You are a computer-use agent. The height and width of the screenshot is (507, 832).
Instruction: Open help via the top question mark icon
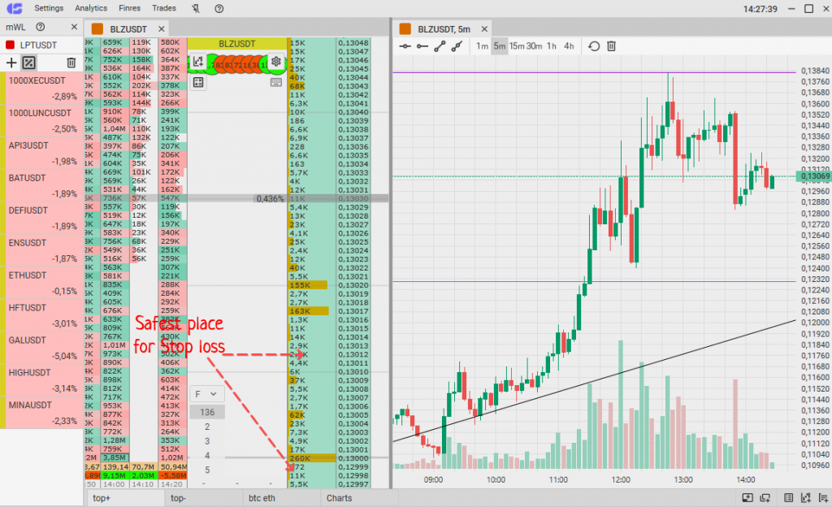pos(219,8)
